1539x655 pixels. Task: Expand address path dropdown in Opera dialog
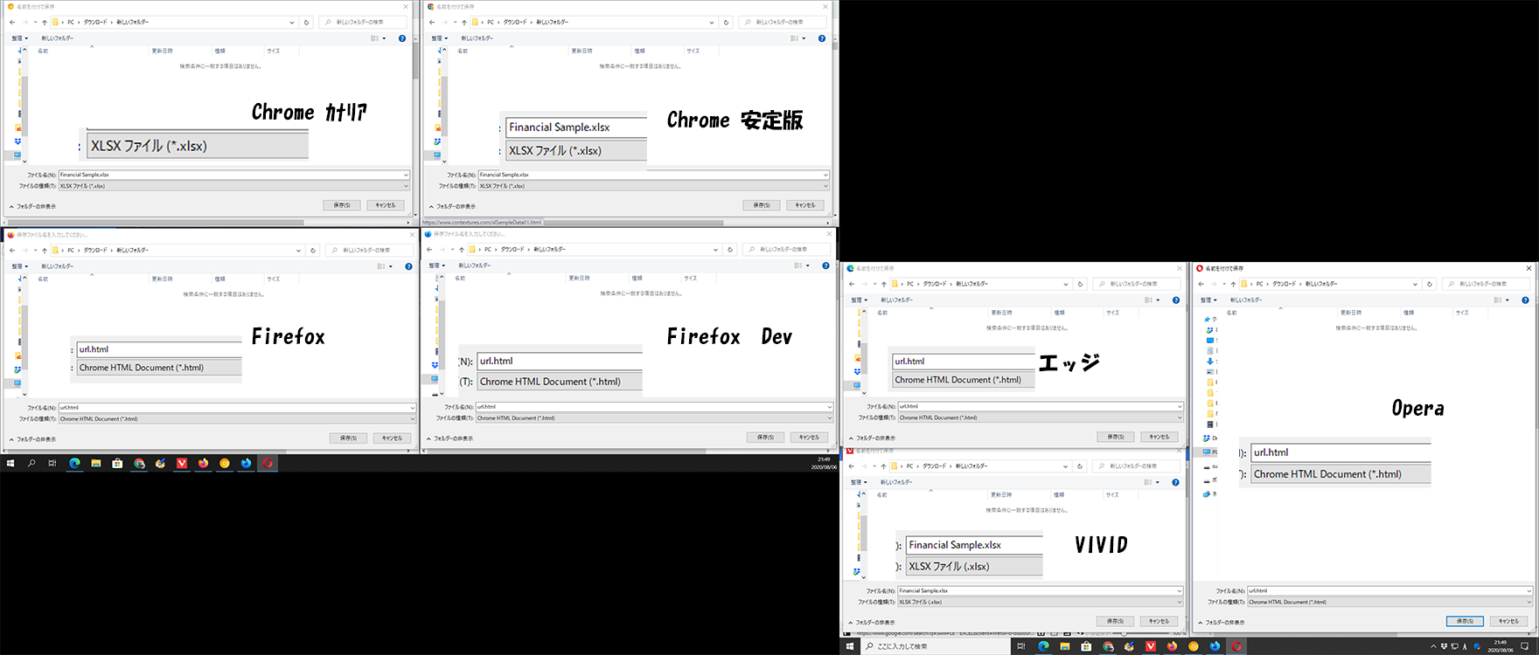[1415, 284]
